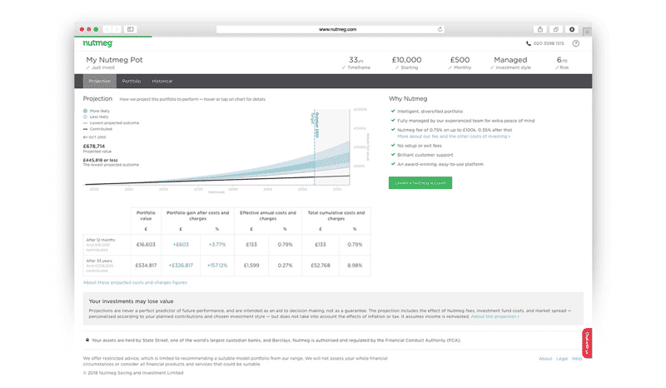
Task: Click the My Nutmeg Pot title
Action: pyautogui.click(x=114, y=60)
